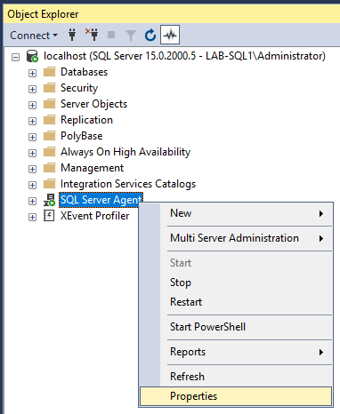The width and height of the screenshot is (340, 414).
Task: Expand the Security folder node
Action: tap(32, 89)
